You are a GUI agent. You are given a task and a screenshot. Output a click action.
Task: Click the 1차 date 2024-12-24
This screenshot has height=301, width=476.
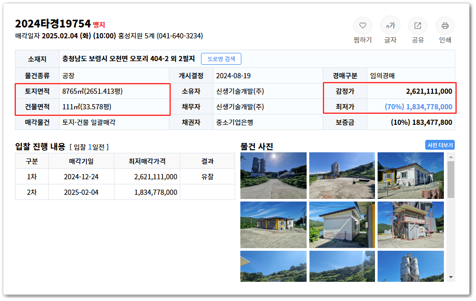pyautogui.click(x=81, y=177)
